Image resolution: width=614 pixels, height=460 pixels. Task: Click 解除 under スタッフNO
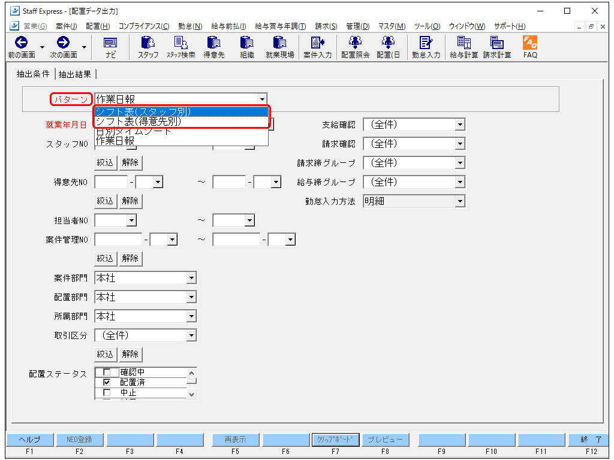[130, 162]
